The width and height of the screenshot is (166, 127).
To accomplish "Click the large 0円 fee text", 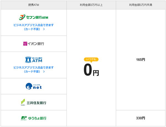I will tap(91, 70).
